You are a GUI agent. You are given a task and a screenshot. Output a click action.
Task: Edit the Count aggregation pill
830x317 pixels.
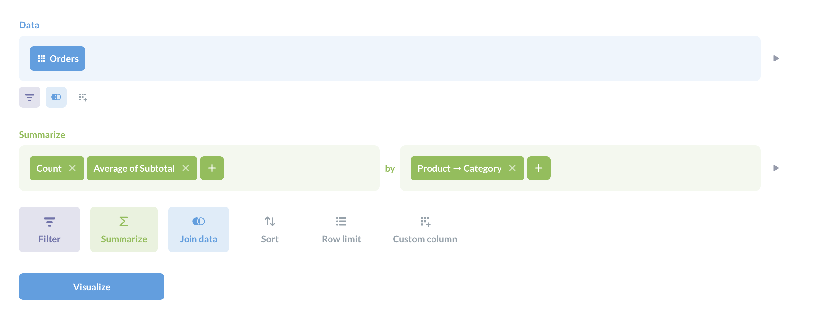[49, 168]
